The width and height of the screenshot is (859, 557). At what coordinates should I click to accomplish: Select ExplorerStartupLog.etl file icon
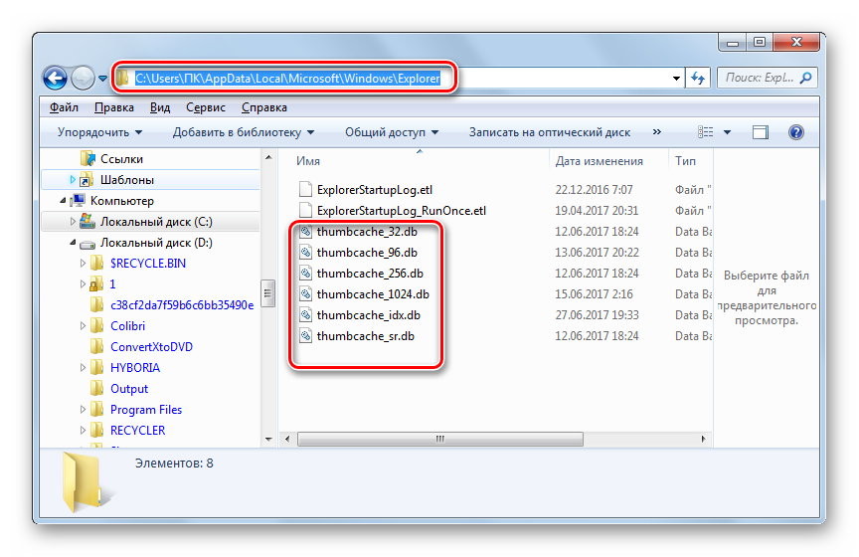pos(305,189)
